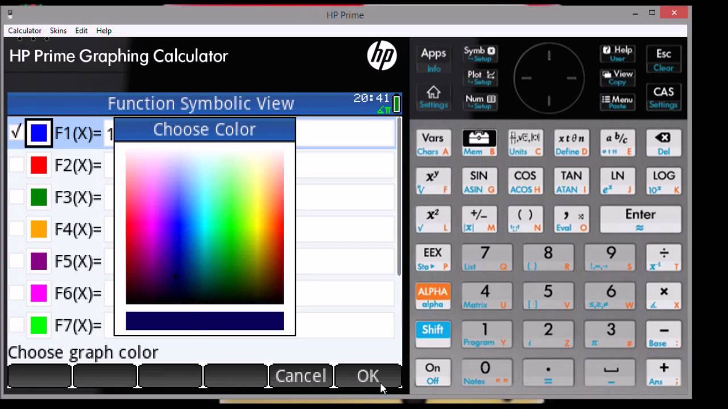Open the Menu Paste key
This screenshot has height=409, width=728.
617,102
